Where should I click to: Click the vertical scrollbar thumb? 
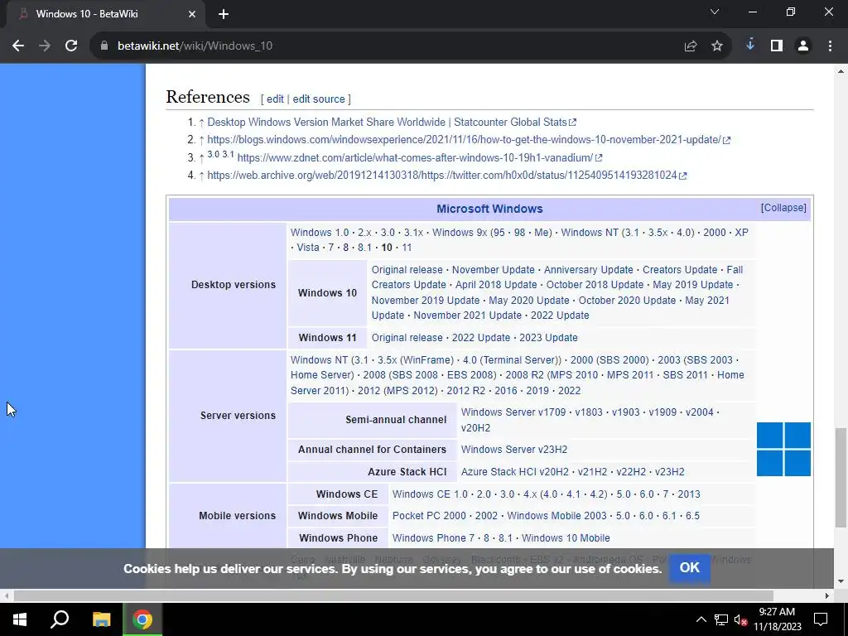(841, 477)
